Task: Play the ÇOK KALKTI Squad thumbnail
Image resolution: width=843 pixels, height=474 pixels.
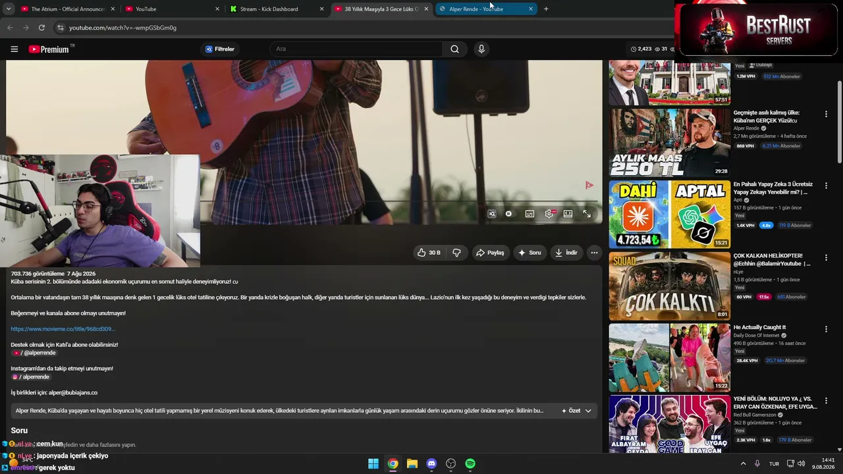Action: coord(670,286)
